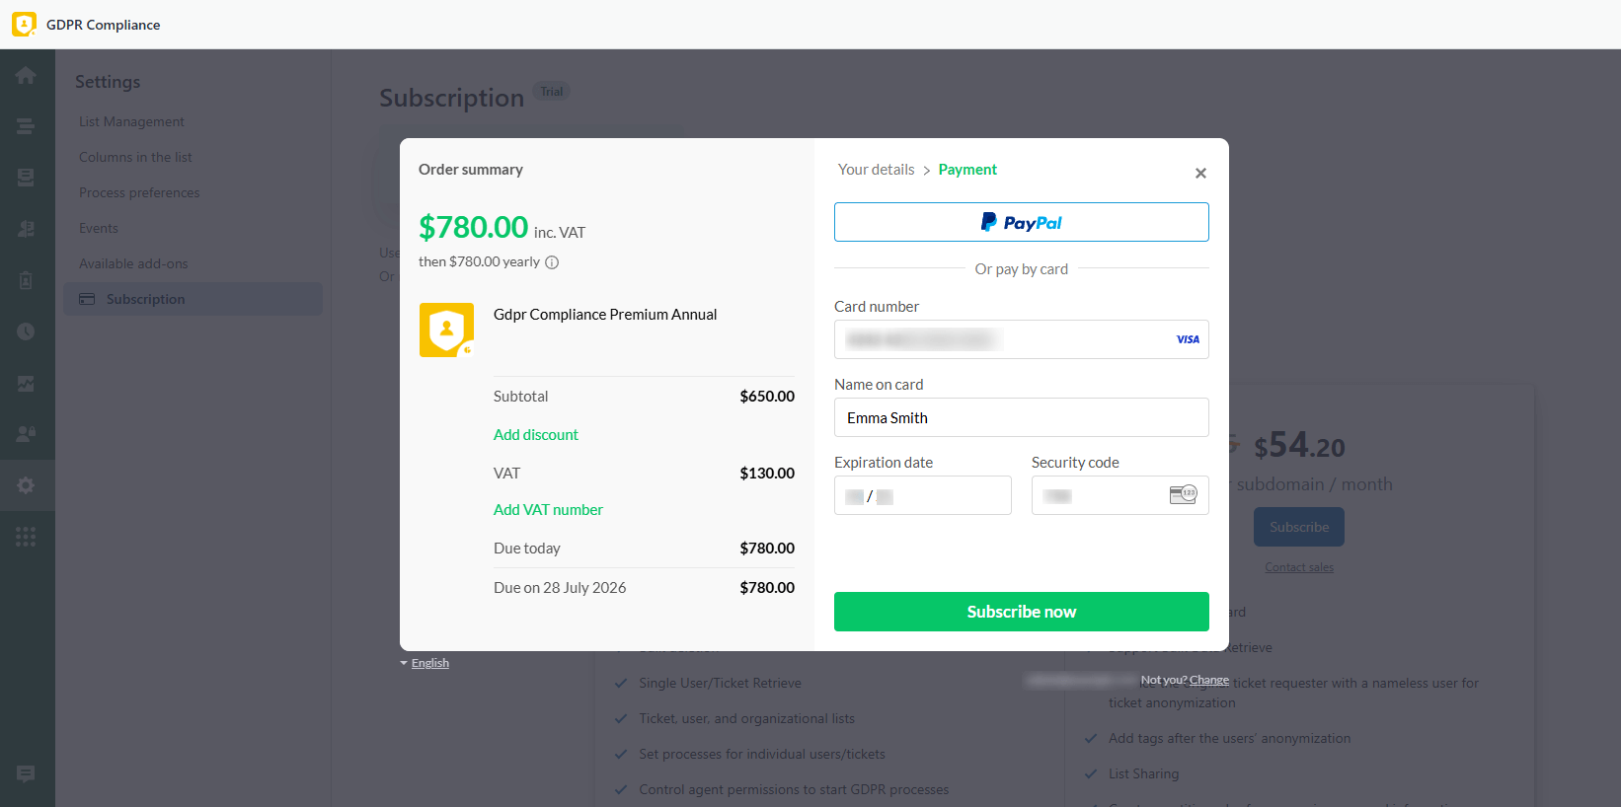Click the user-with-list icon in sidebar
Image resolution: width=1621 pixels, height=807 pixels.
coord(26,229)
